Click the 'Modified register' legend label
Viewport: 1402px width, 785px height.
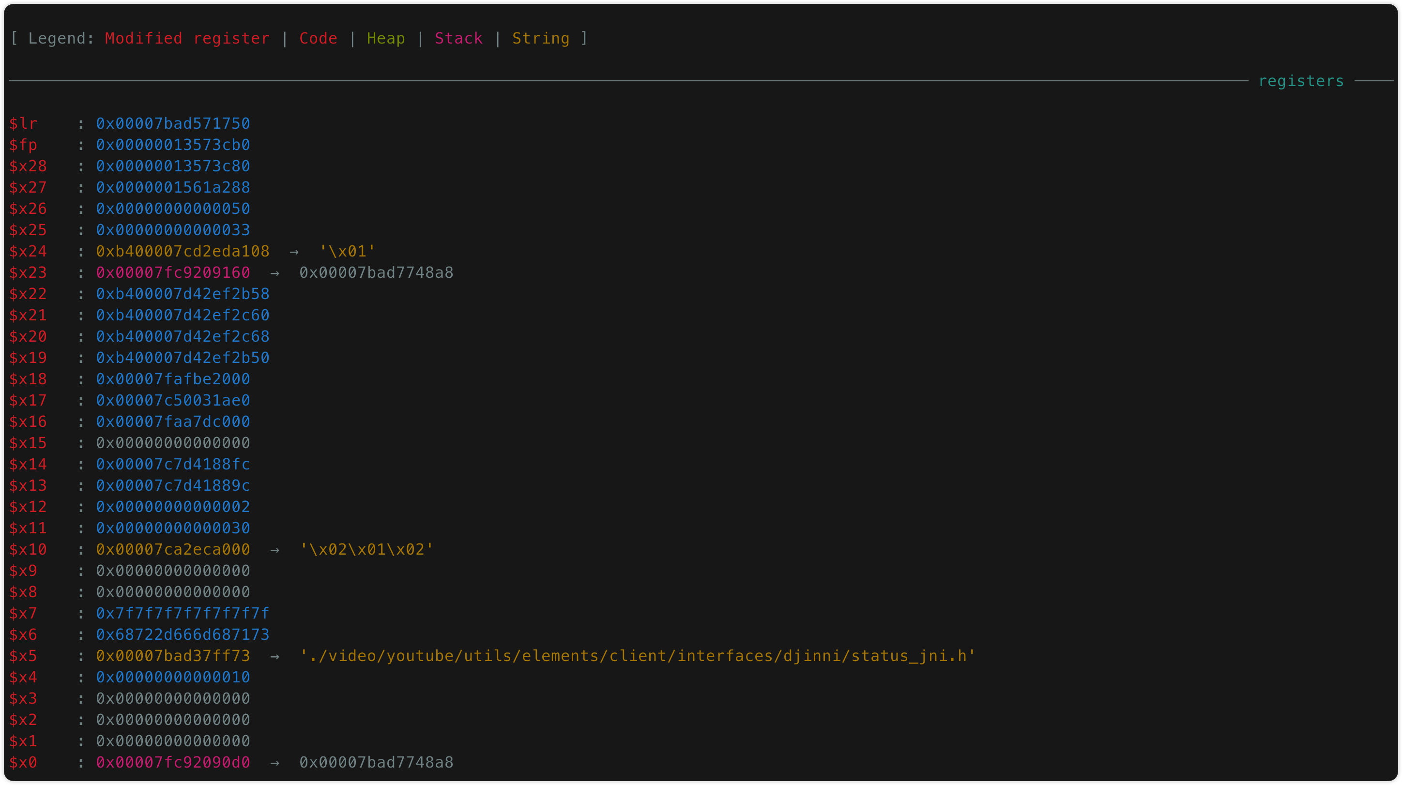coord(187,39)
